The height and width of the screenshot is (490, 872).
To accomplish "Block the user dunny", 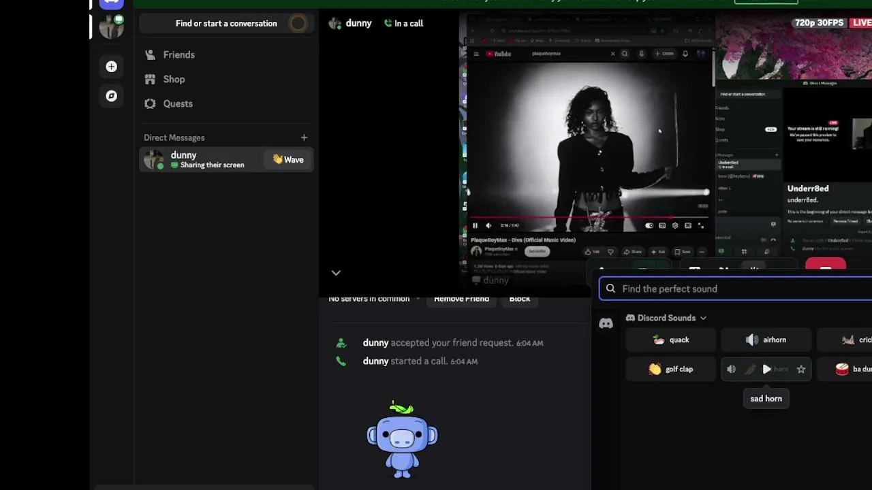I will click(520, 299).
